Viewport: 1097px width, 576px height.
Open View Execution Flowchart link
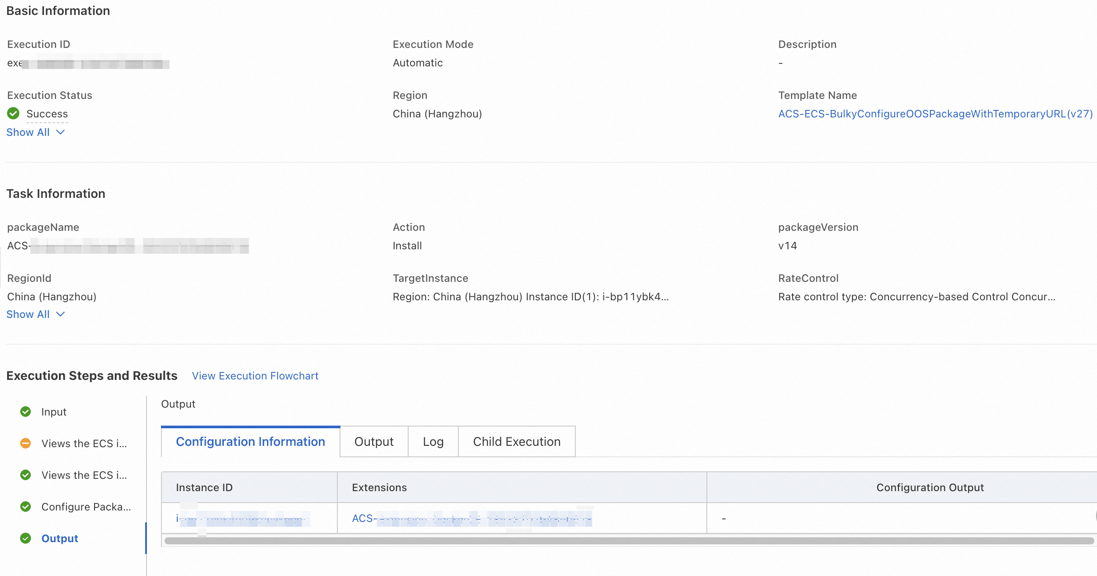pos(255,376)
